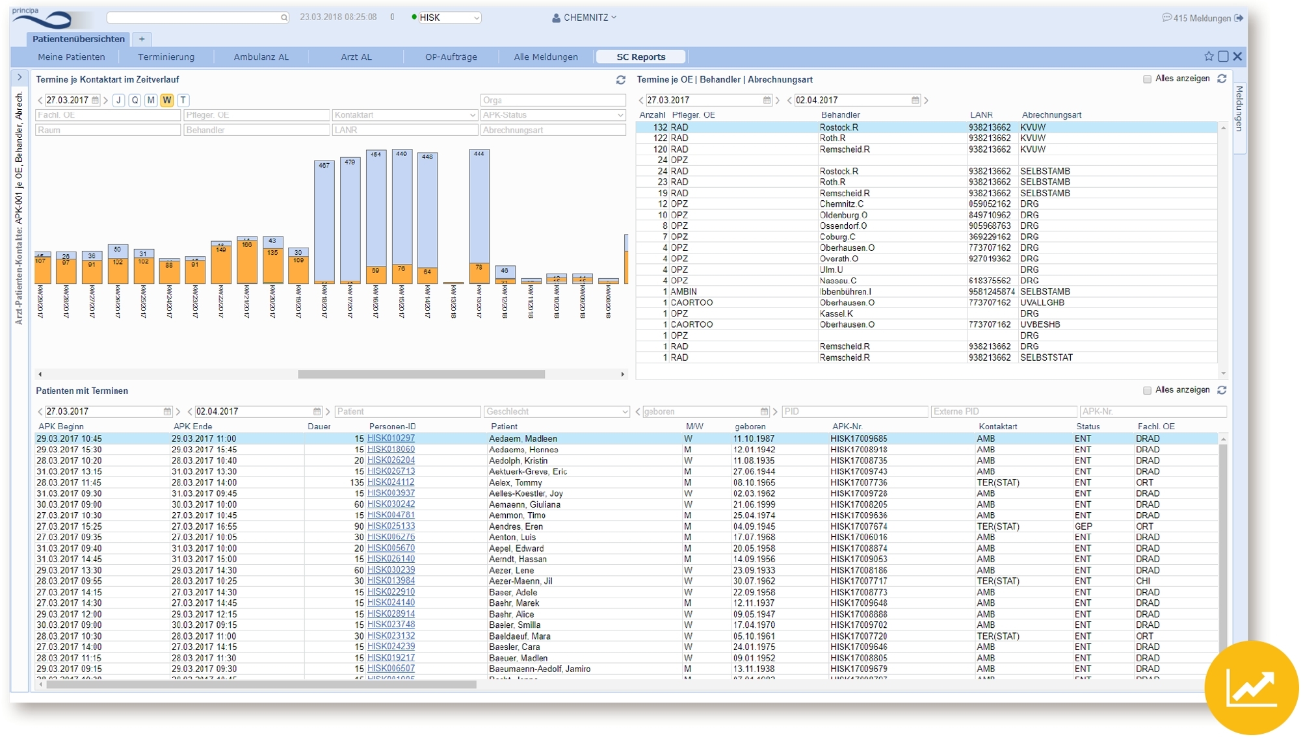Add a new tab with the plus icon
This screenshot has width=1303, height=739.
142,39
